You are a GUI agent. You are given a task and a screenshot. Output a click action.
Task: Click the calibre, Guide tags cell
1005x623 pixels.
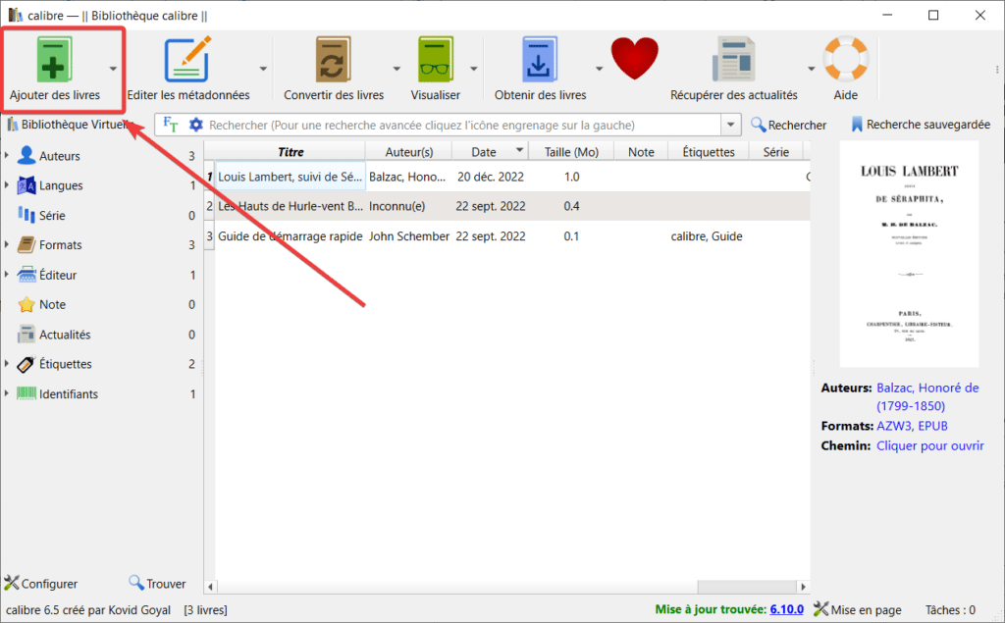[x=707, y=235]
